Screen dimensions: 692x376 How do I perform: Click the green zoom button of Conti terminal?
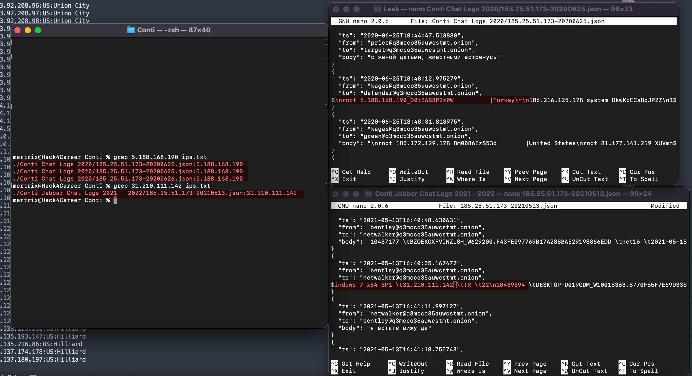(x=38, y=30)
